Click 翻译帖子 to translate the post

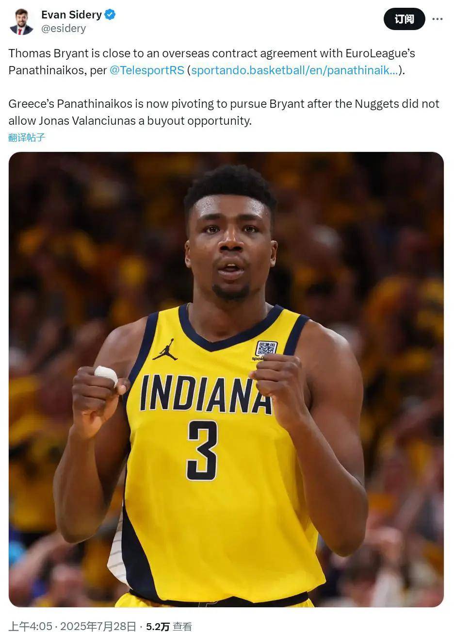(27, 137)
